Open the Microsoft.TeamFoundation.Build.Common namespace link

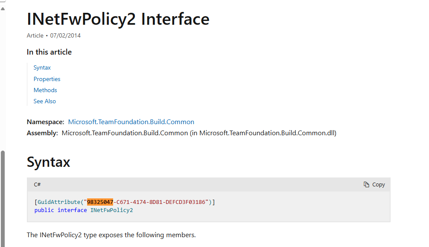pos(131,122)
